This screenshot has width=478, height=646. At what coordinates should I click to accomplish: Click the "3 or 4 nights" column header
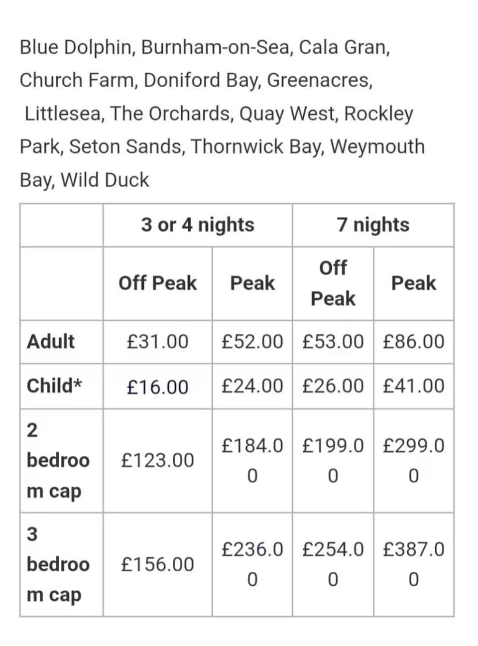(197, 225)
